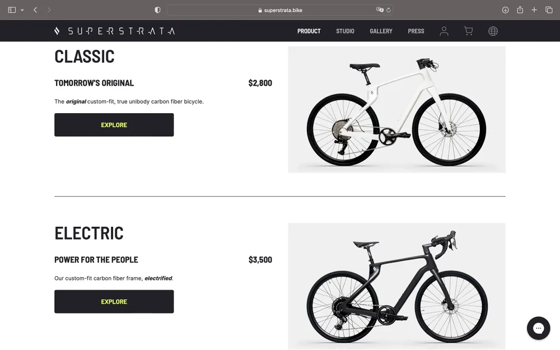
Task: Click the translate icon in address bar
Action: (380, 10)
